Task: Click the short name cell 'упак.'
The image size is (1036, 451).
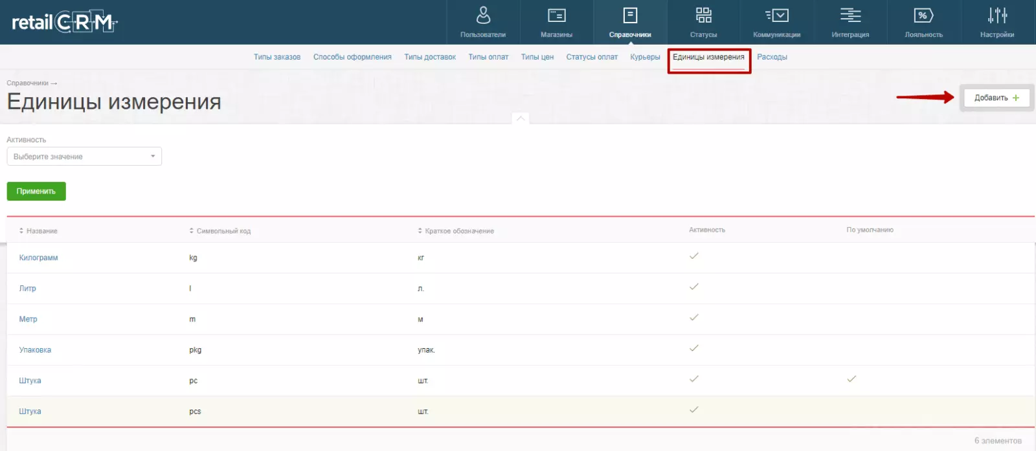Action: (426, 350)
